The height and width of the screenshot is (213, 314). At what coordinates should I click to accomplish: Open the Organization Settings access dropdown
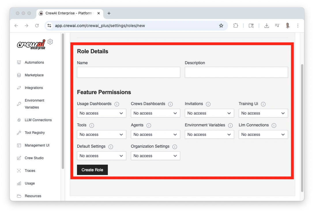[155, 156]
